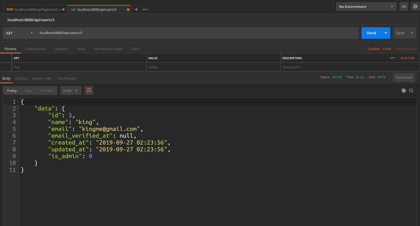The width and height of the screenshot is (420, 226).
Task: Switch to POST login request tab
Action: click(x=34, y=9)
